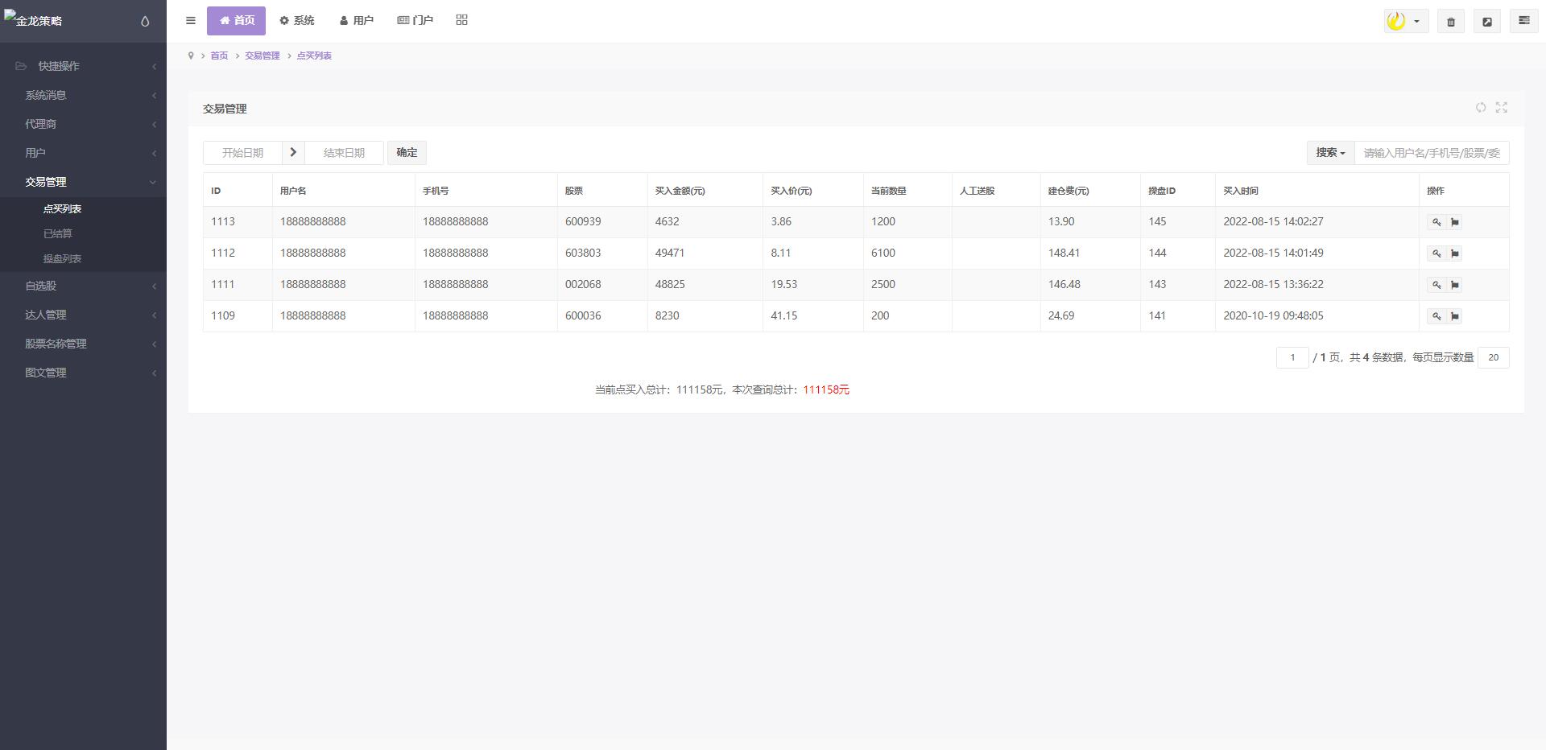Viewport: 1546px width, 750px height.
Task: Expand the 交易管理 panel to fullscreen
Action: (x=1501, y=108)
